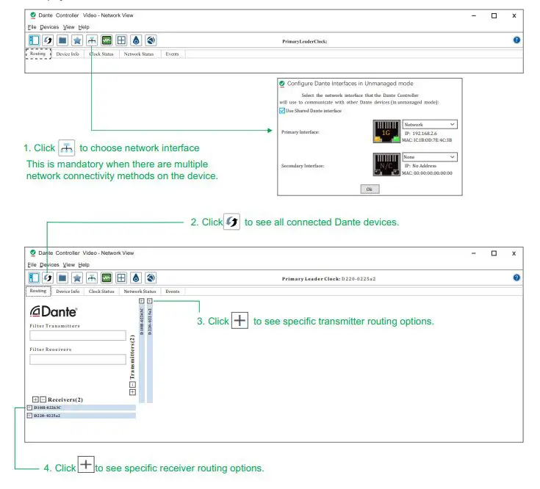The image size is (540, 489).
Task: Switch to the Network Status tab in the upper window
Action: coord(139,54)
